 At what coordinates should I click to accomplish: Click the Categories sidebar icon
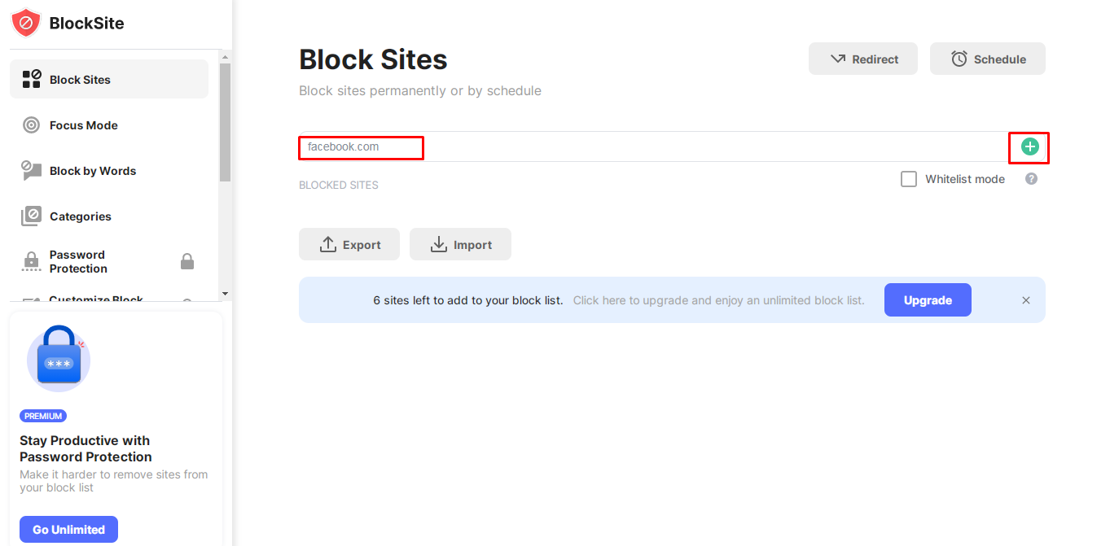point(31,216)
